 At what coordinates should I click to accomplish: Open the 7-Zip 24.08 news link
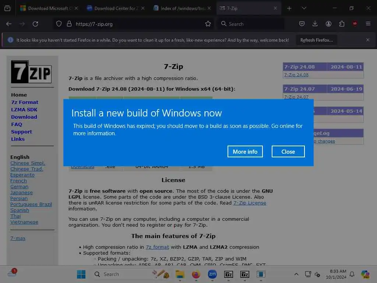[x=296, y=75]
